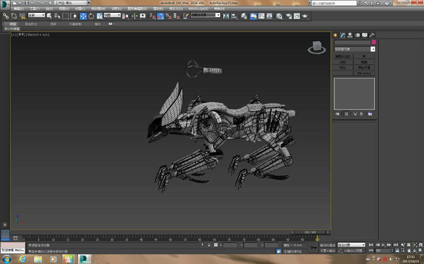424x264 pixels.
Task: Click the Mirror tool icon
Action: click(x=226, y=16)
